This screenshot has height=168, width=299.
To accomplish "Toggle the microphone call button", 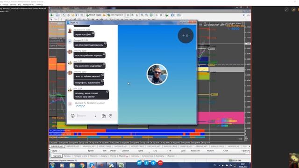I will [x=146, y=163].
